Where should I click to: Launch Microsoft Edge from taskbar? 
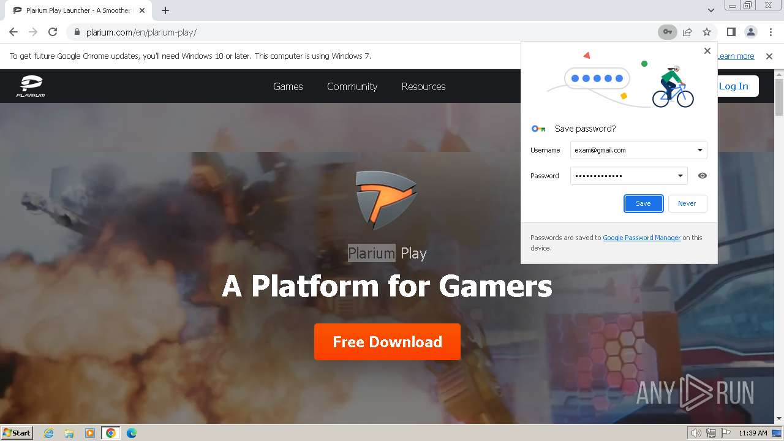tap(131, 433)
